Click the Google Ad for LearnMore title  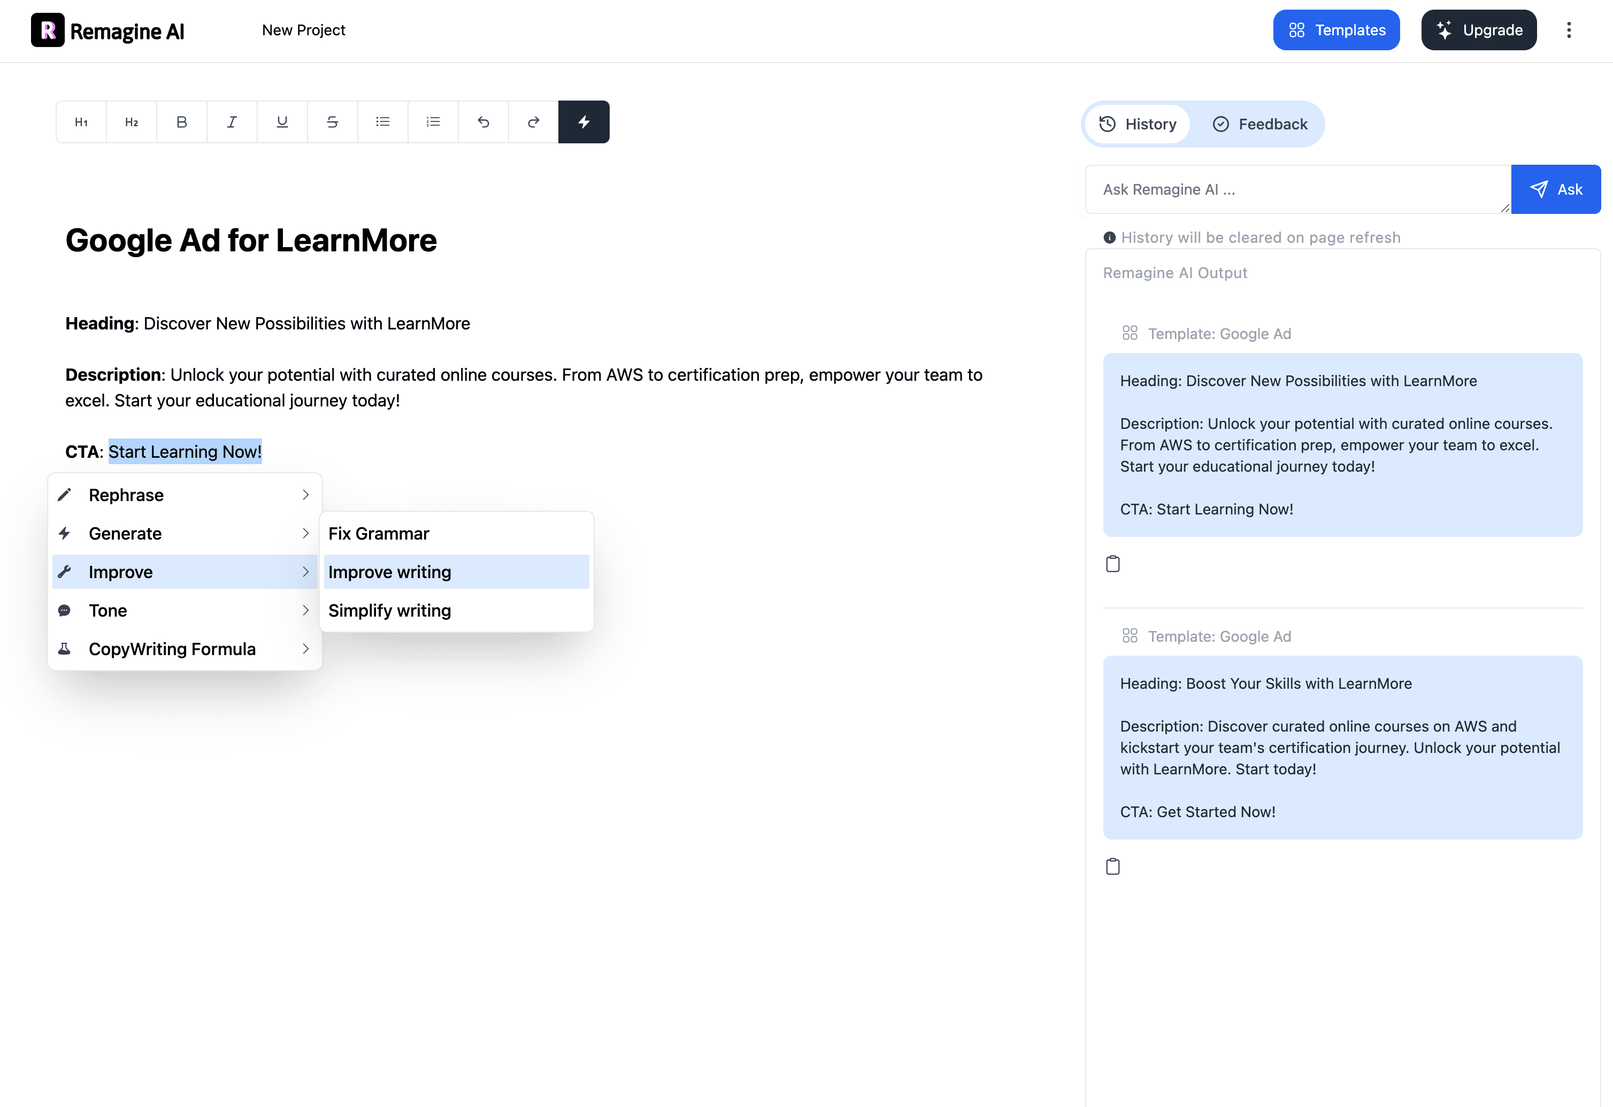click(250, 240)
